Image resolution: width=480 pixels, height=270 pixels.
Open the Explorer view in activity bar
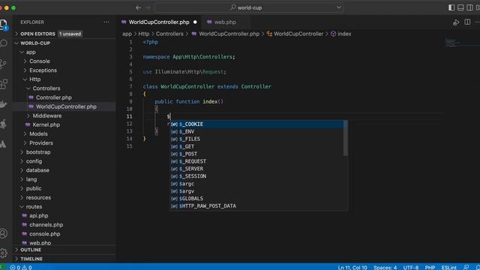(3, 24)
